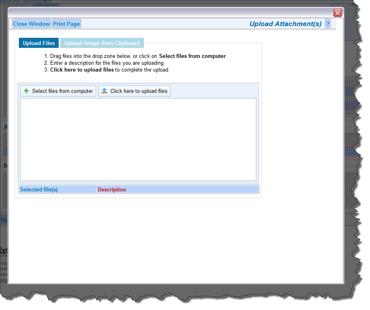Open the Upload Image from Clipboard tab
Image resolution: width=370 pixels, height=310 pixels.
point(102,43)
